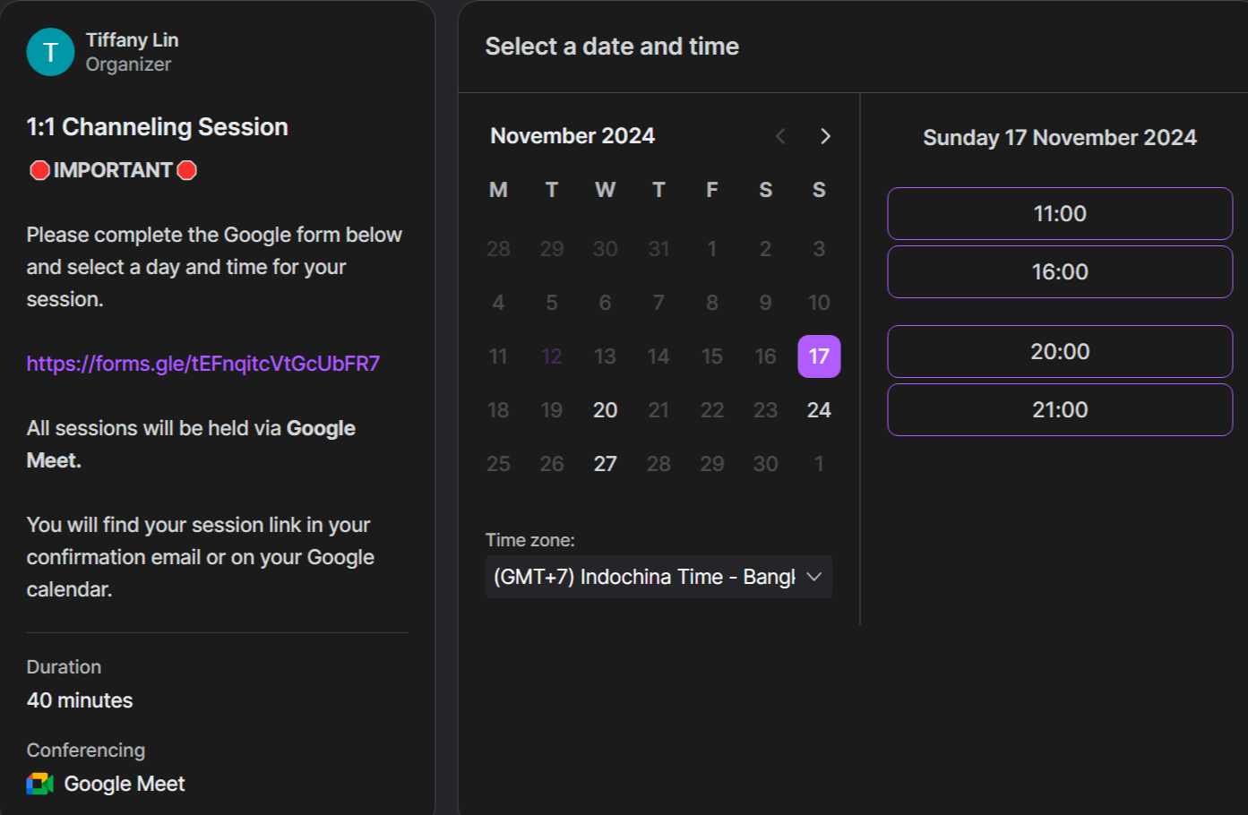
Task: Open the time zone dropdown
Action: coord(644,577)
